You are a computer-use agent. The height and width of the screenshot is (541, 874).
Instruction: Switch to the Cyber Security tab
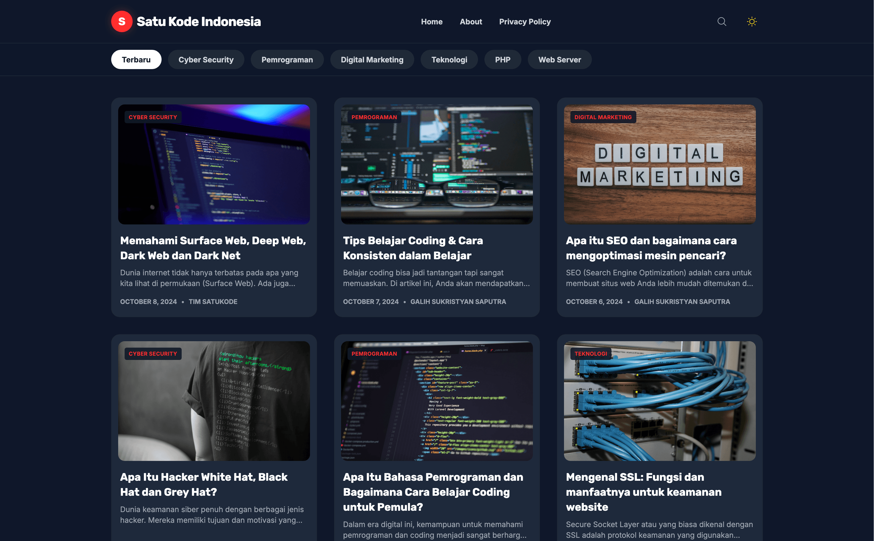pyautogui.click(x=206, y=59)
